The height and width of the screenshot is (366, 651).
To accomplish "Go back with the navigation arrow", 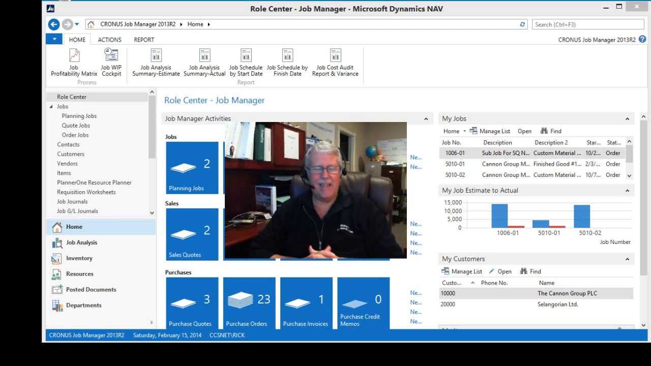I will coord(54,24).
